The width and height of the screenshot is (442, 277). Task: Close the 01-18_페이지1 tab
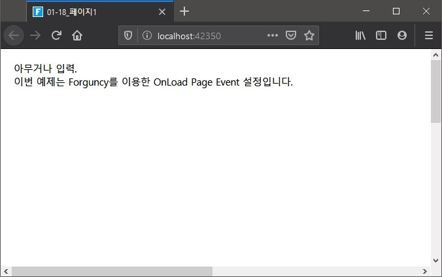(x=162, y=12)
